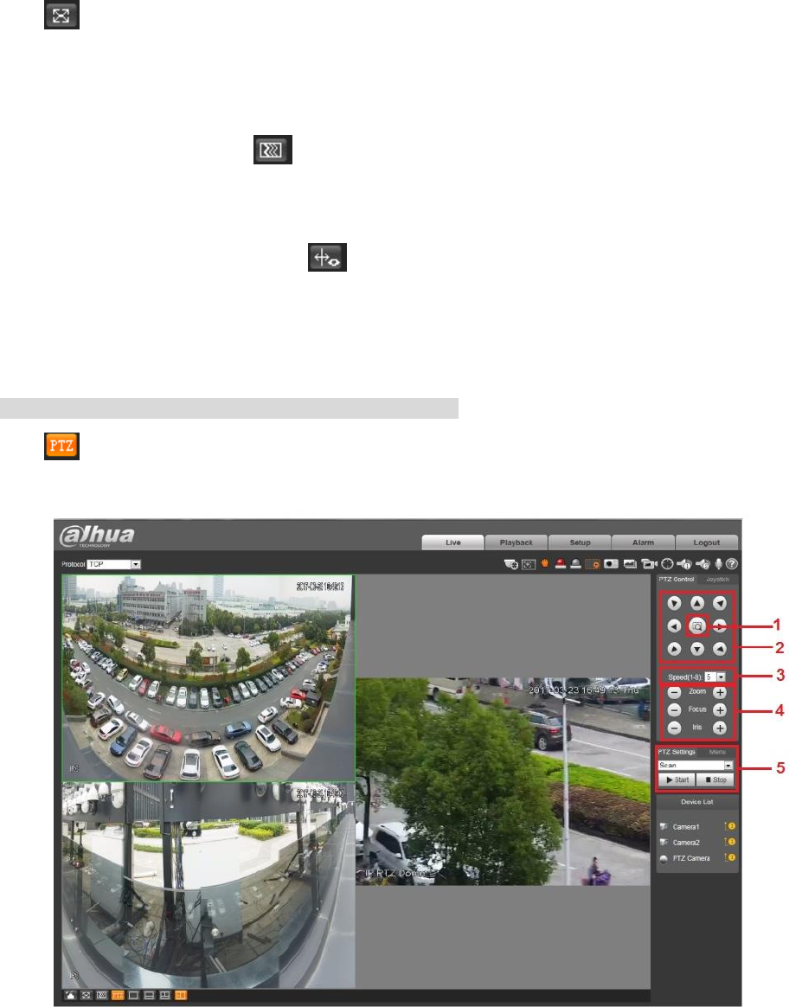Open the Playback tab

pos(516,542)
